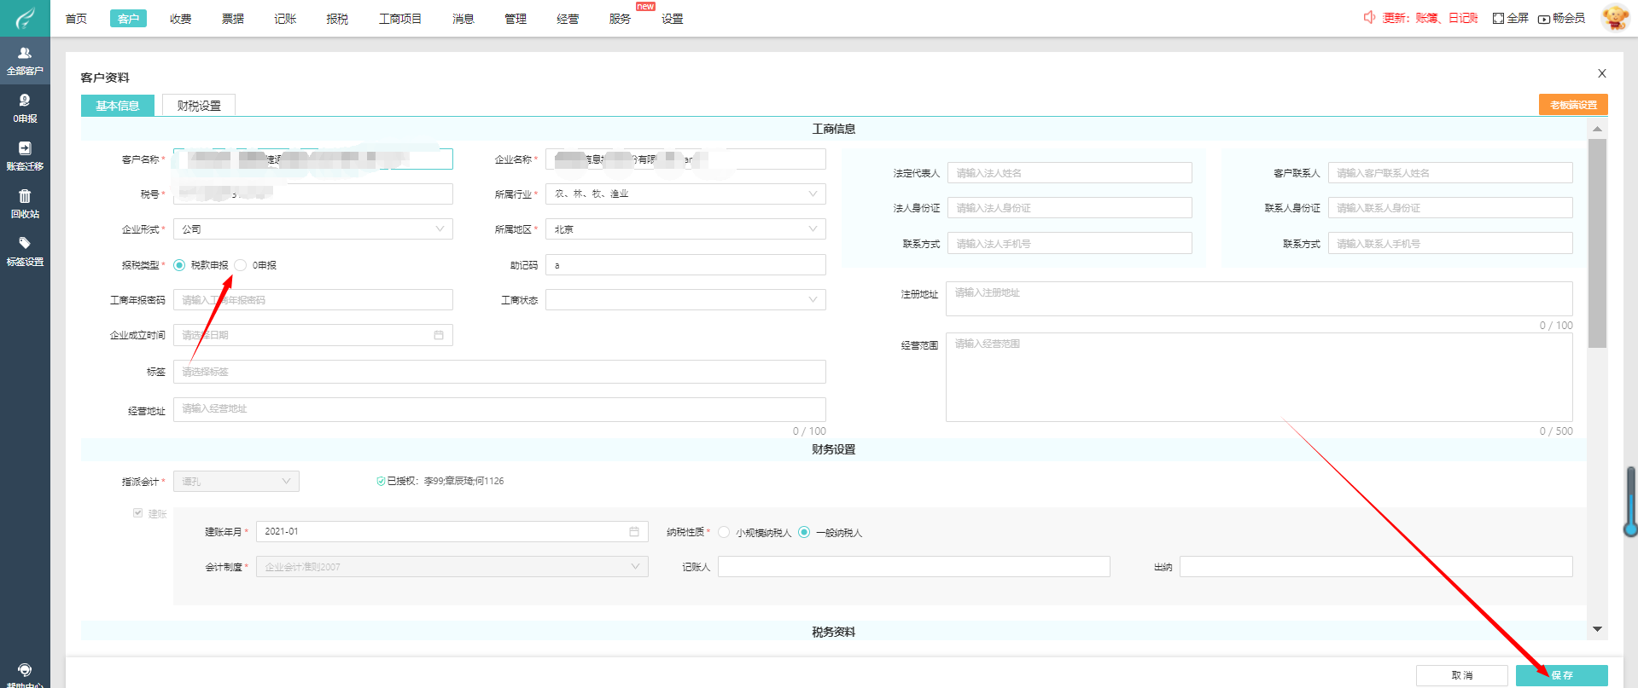
Task: Choose the 税款申报 radio button
Action: point(179,265)
